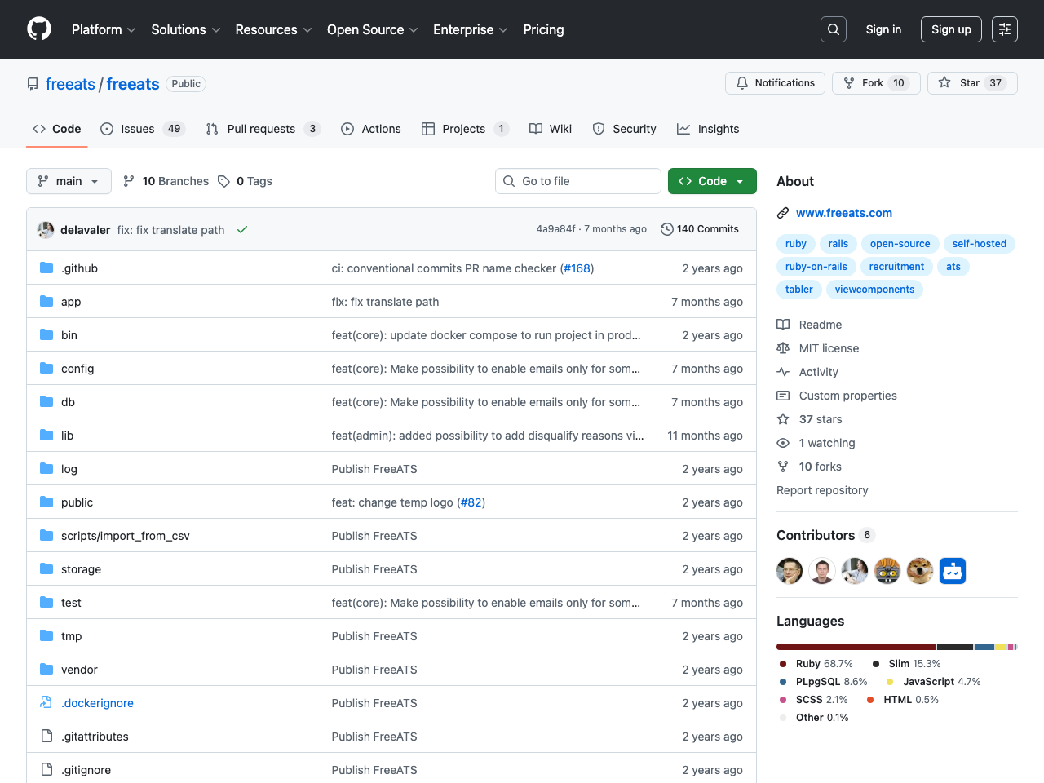This screenshot has width=1044, height=783.
Task: View the 140 Commits history
Action: [x=699, y=229]
